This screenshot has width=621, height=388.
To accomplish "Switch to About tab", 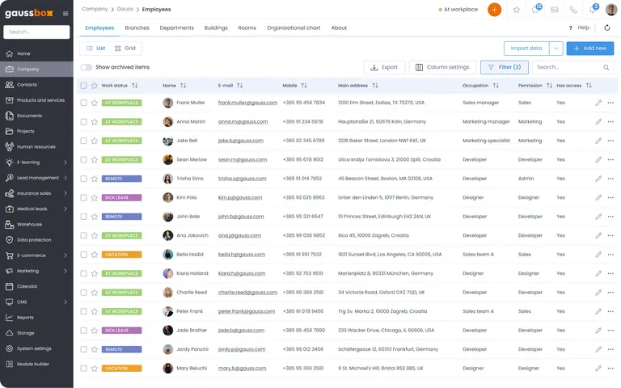I will (339, 27).
